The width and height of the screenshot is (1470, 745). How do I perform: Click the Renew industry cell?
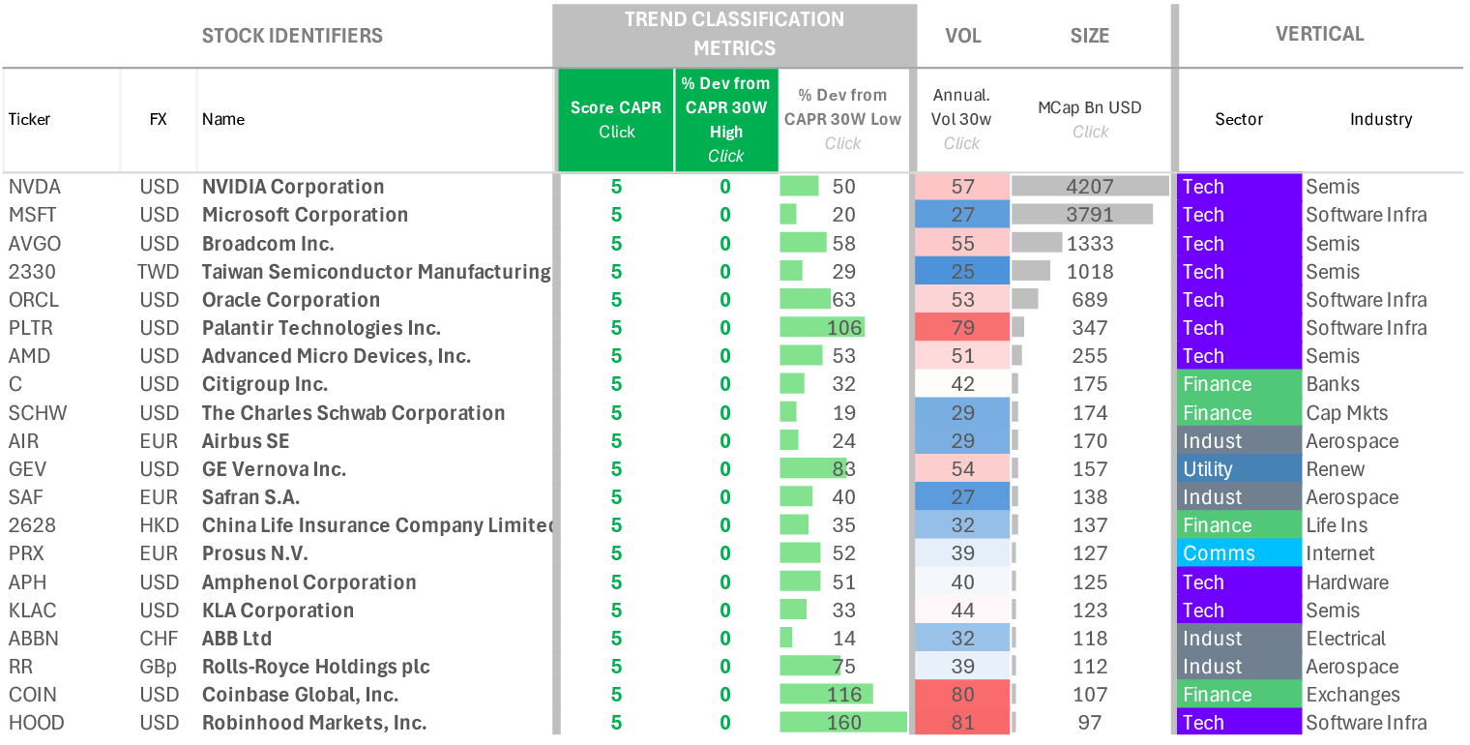pyautogui.click(x=1335, y=469)
